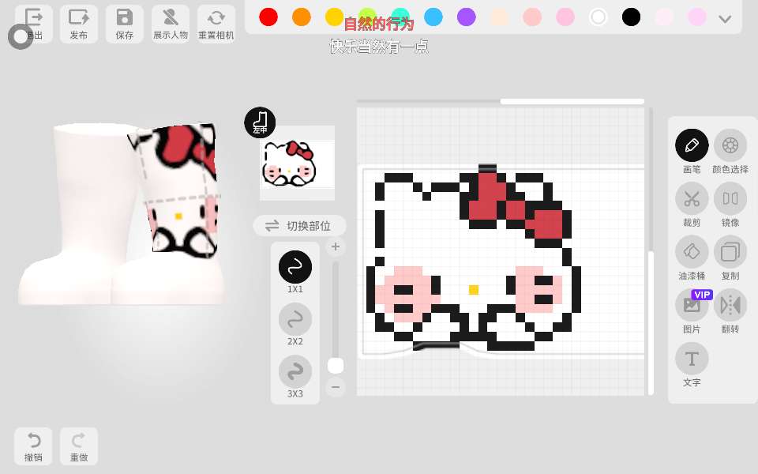Screen dimensions: 758x474
Task: Select the 裁剪 scissors tool
Action: pos(692,199)
